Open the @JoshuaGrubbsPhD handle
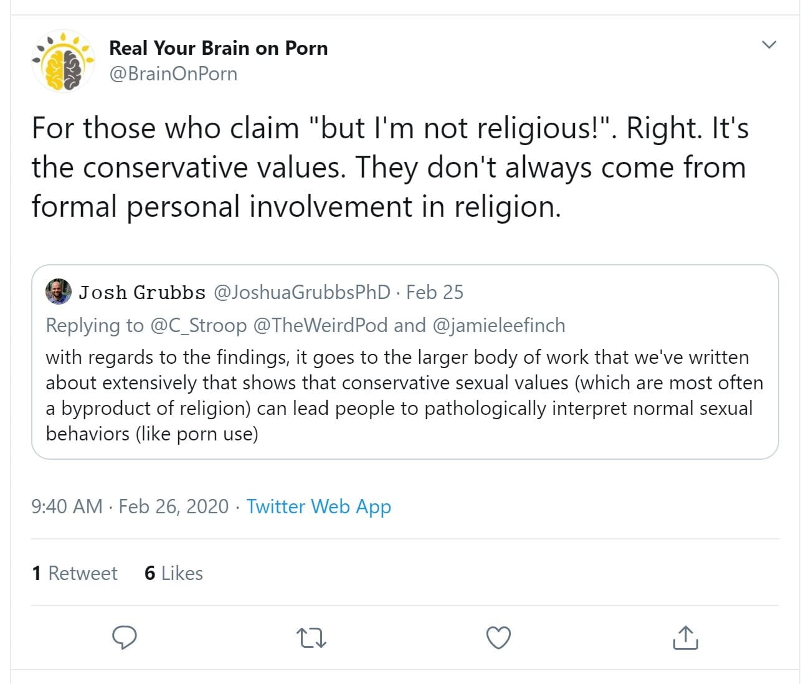Screen dimensions: 811x684 302,292
